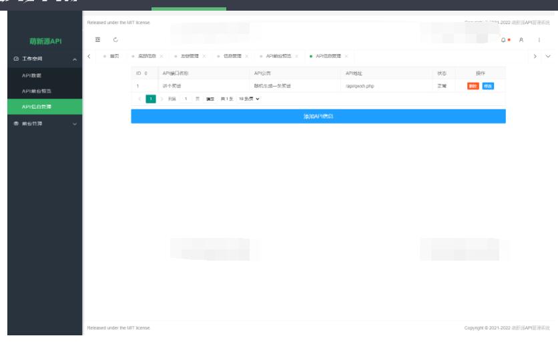Switch to the 首页 tab
This screenshot has width=558, height=346.
click(x=111, y=55)
